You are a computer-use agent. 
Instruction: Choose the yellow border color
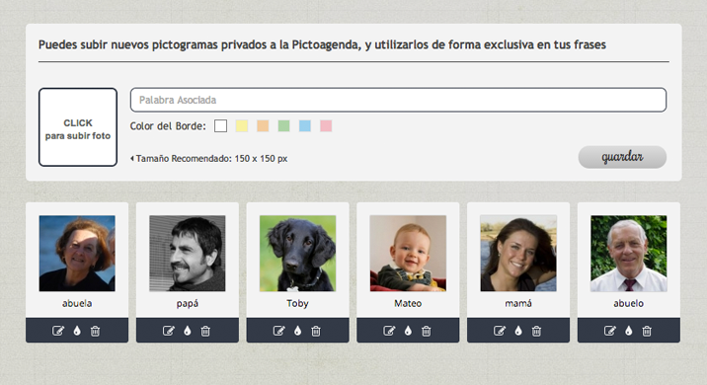[x=242, y=125]
